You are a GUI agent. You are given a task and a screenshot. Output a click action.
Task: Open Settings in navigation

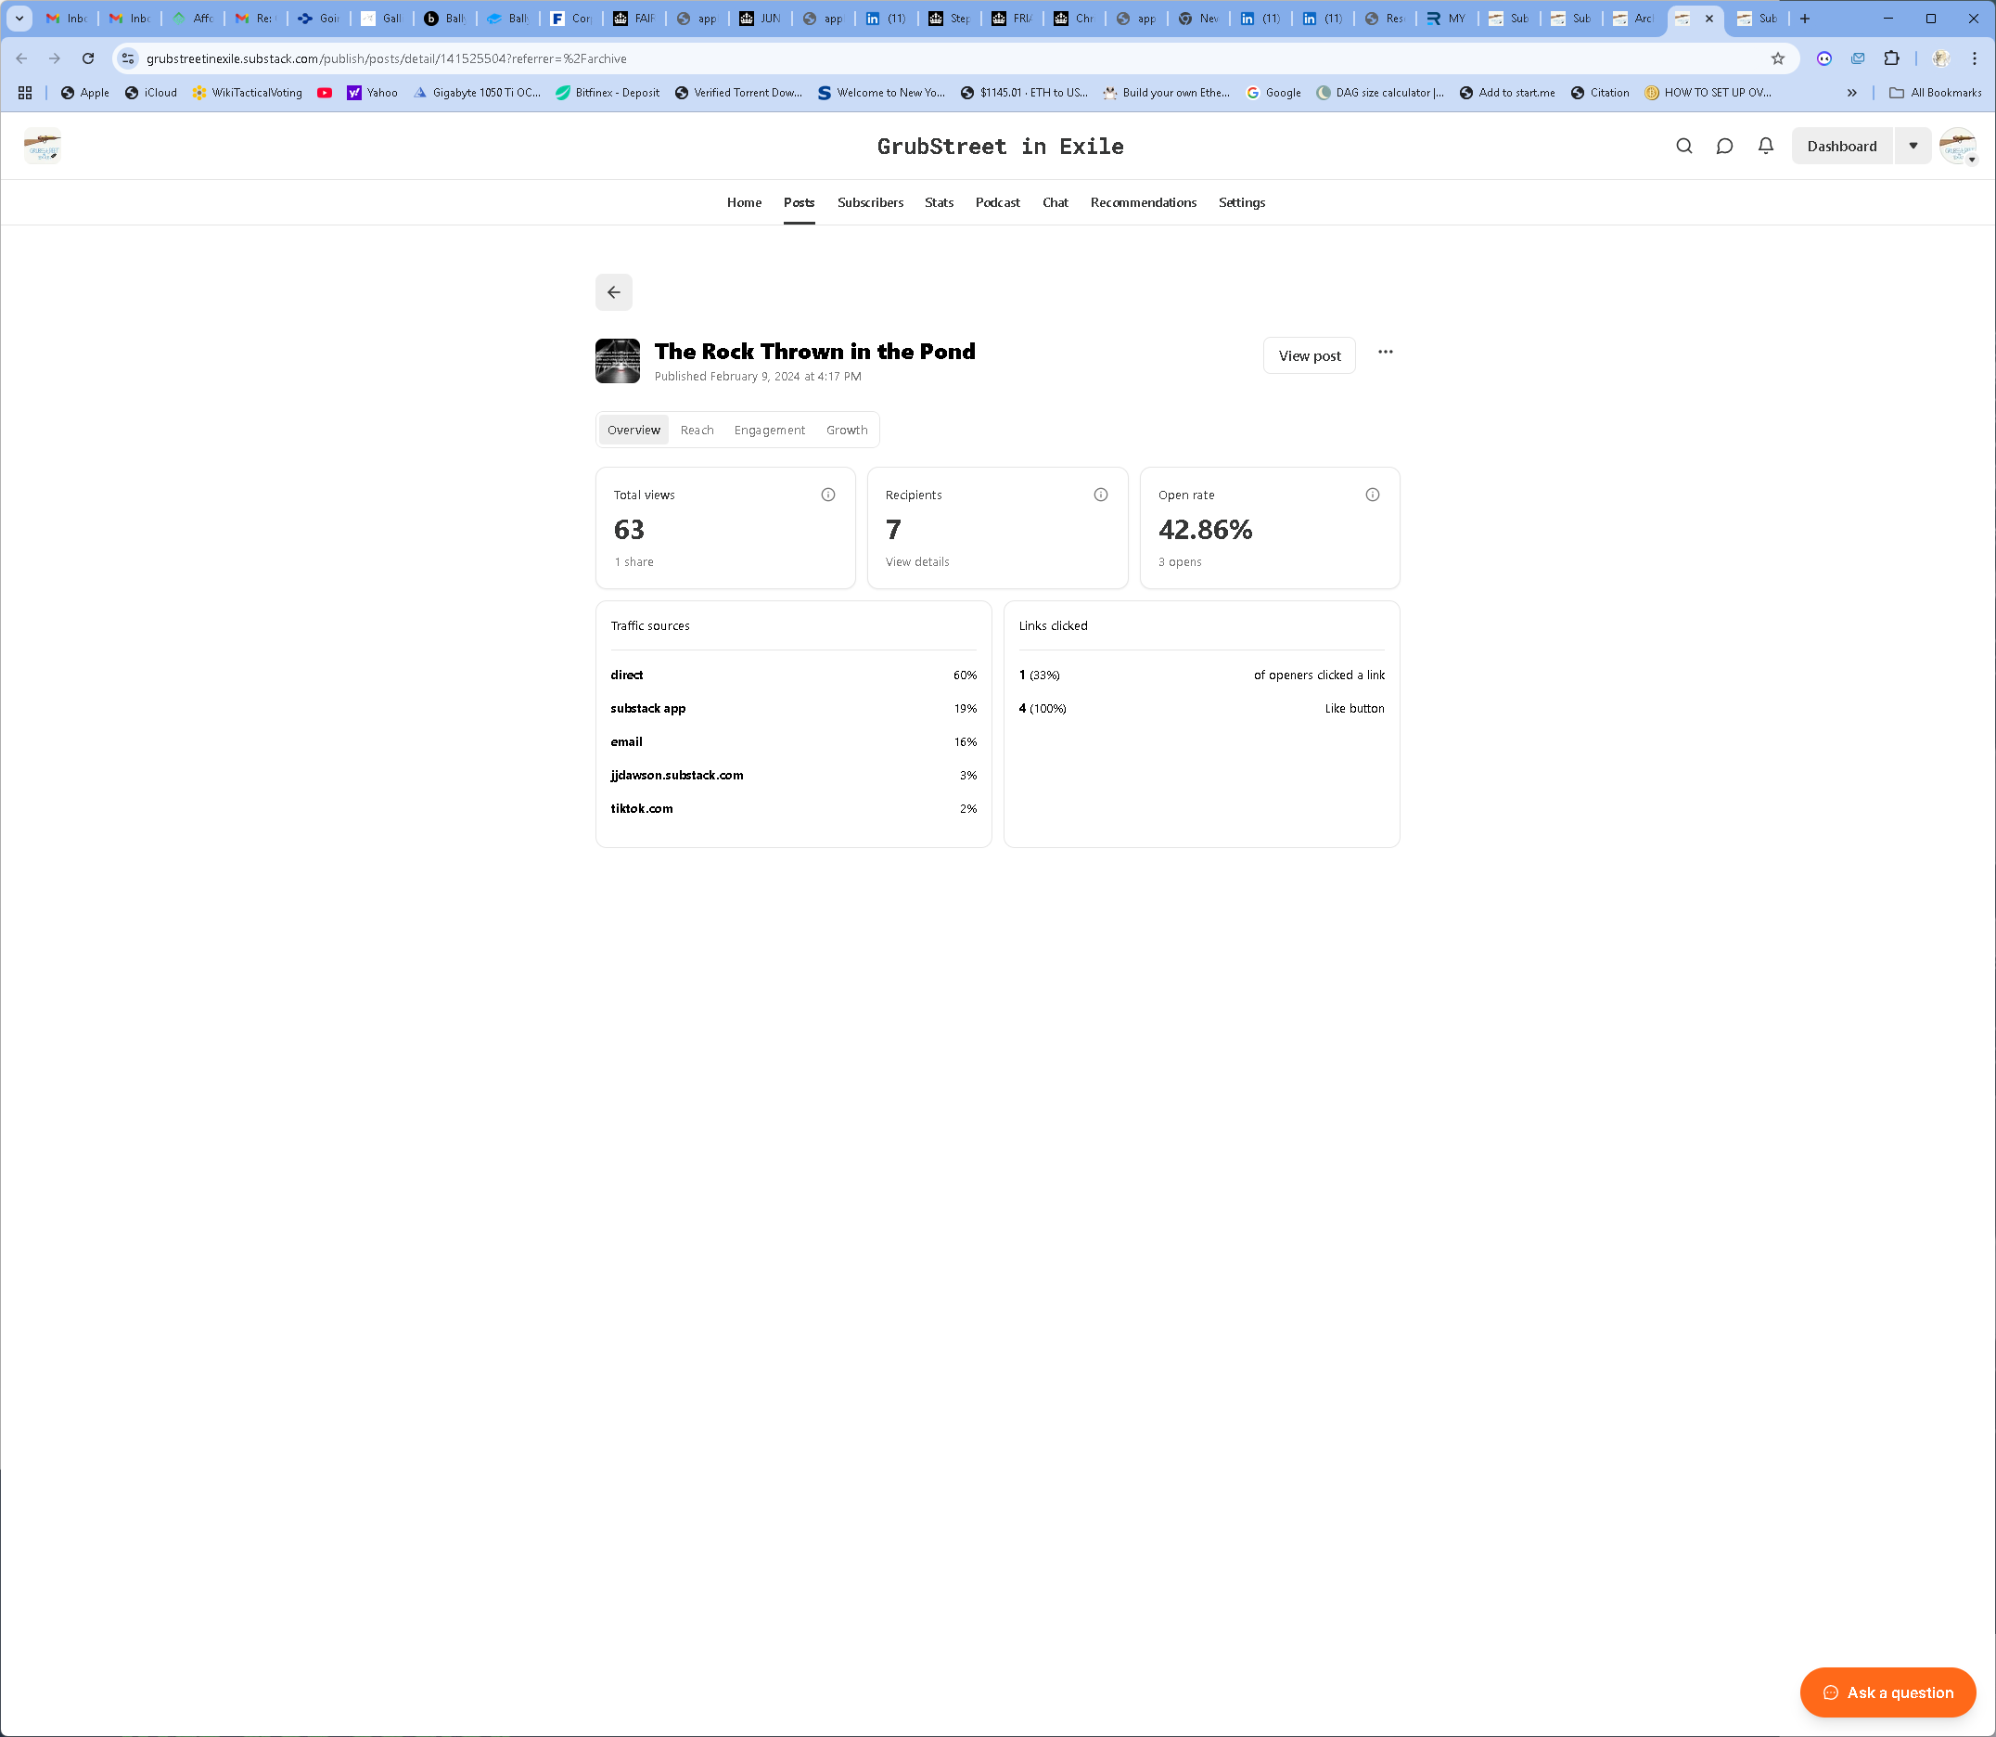point(1241,201)
